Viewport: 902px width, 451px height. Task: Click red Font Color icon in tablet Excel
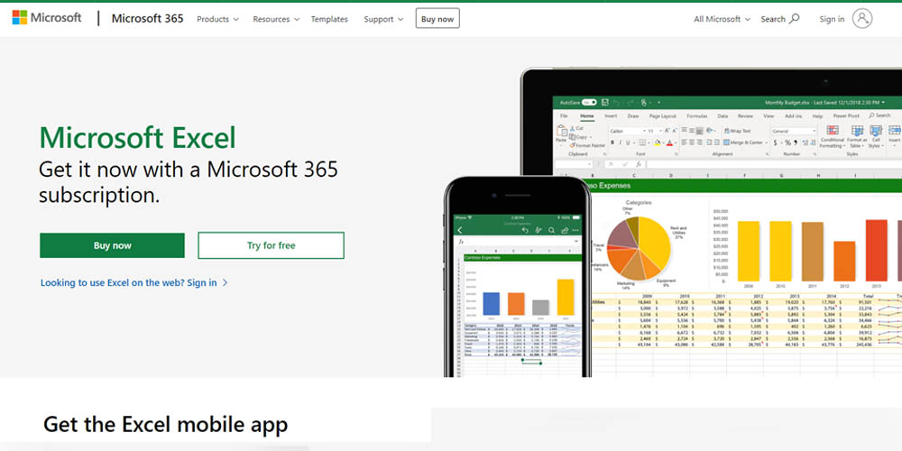tap(669, 143)
